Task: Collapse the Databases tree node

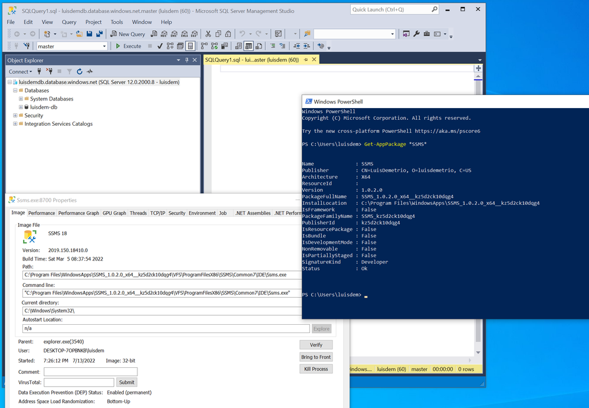Action: point(15,90)
